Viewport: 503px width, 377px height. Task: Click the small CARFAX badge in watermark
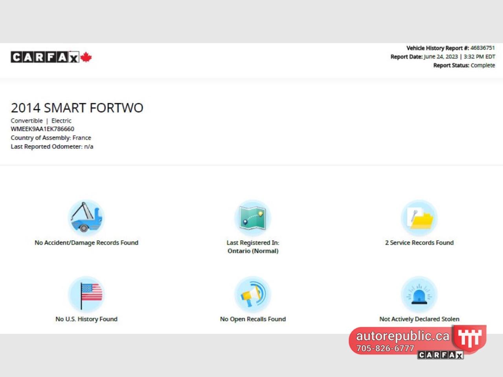pos(440,355)
